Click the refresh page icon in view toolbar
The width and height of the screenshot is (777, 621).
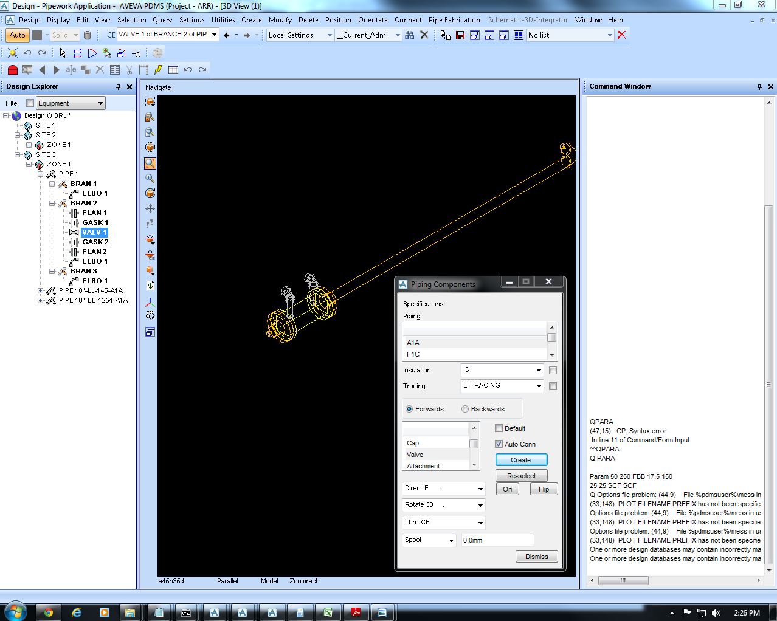pos(150,286)
